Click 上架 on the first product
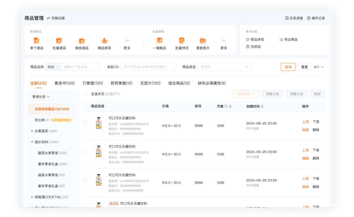The width and height of the screenshot is (354, 217). (305, 121)
